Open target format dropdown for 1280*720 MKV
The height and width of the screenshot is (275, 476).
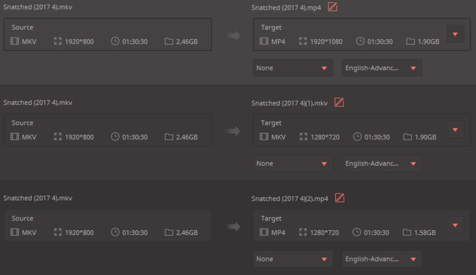coord(455,130)
